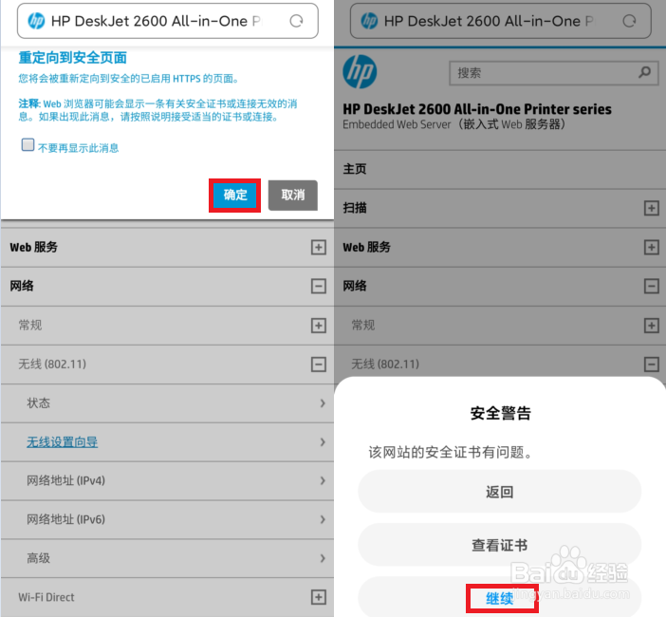The image size is (666, 617).
Task: Click 无线 (802.11) label in left panel
Action: 52,365
